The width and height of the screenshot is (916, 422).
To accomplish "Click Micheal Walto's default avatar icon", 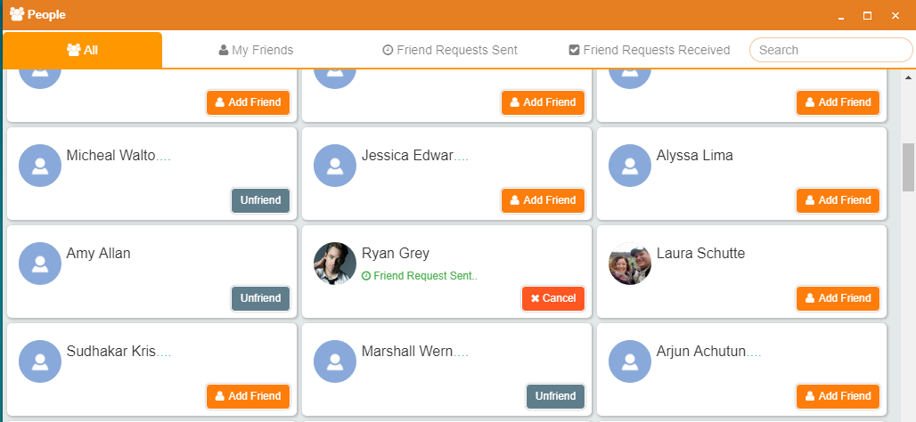I will tap(40, 166).
